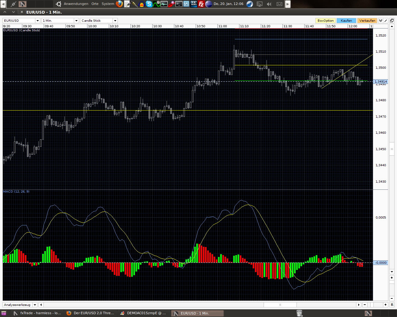Viewport: 397px width, 317px height.
Task: Select the trendline drawing tool icon
Action: pos(385,20)
